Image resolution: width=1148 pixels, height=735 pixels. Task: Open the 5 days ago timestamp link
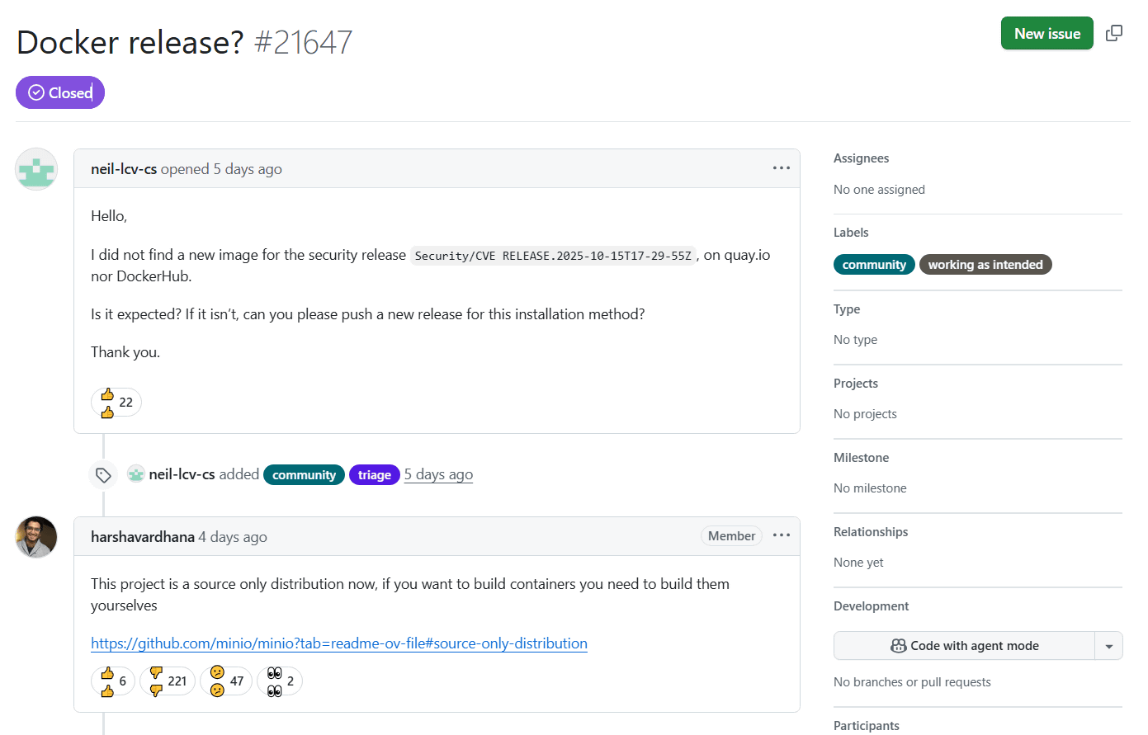[x=438, y=474]
